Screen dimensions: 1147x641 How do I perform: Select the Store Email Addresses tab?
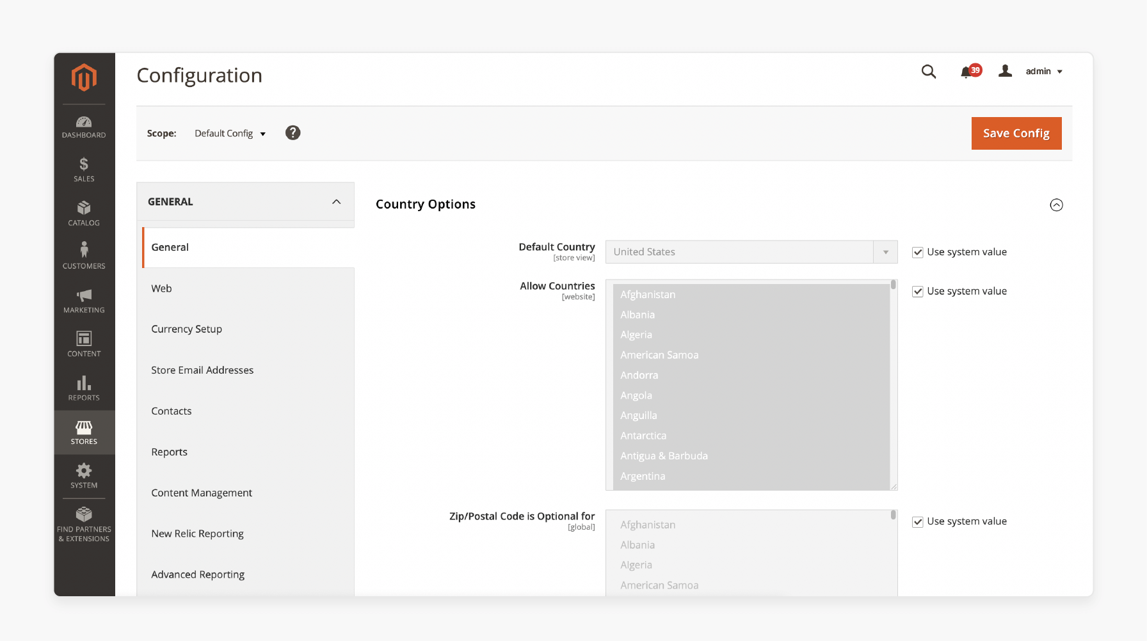(248, 370)
